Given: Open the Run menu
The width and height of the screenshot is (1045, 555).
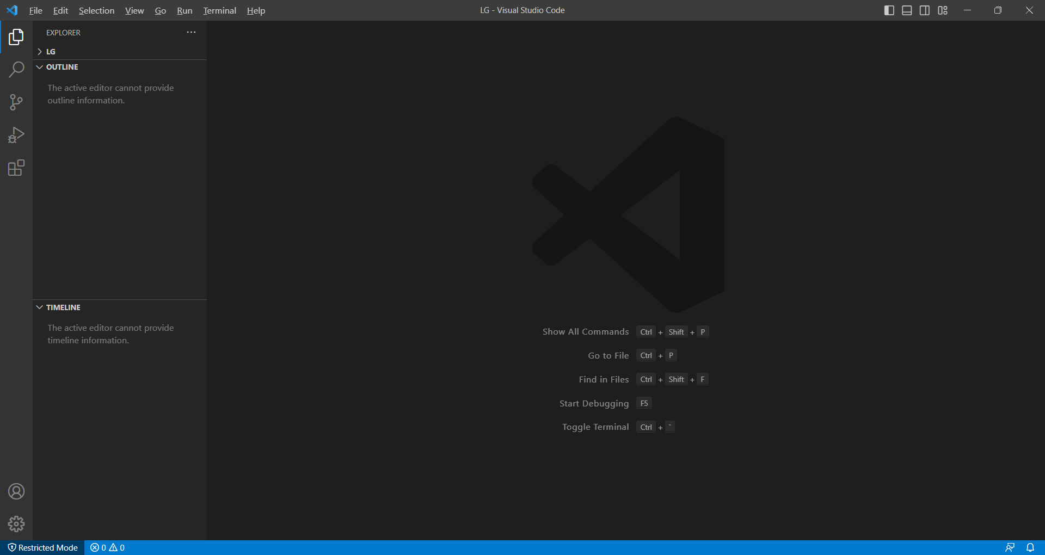Looking at the screenshot, I should tap(185, 10).
